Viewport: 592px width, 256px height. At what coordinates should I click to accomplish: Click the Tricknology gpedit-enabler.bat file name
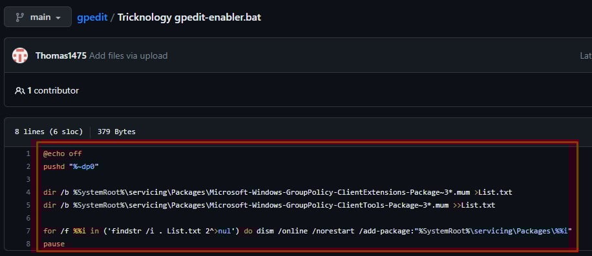coord(189,17)
